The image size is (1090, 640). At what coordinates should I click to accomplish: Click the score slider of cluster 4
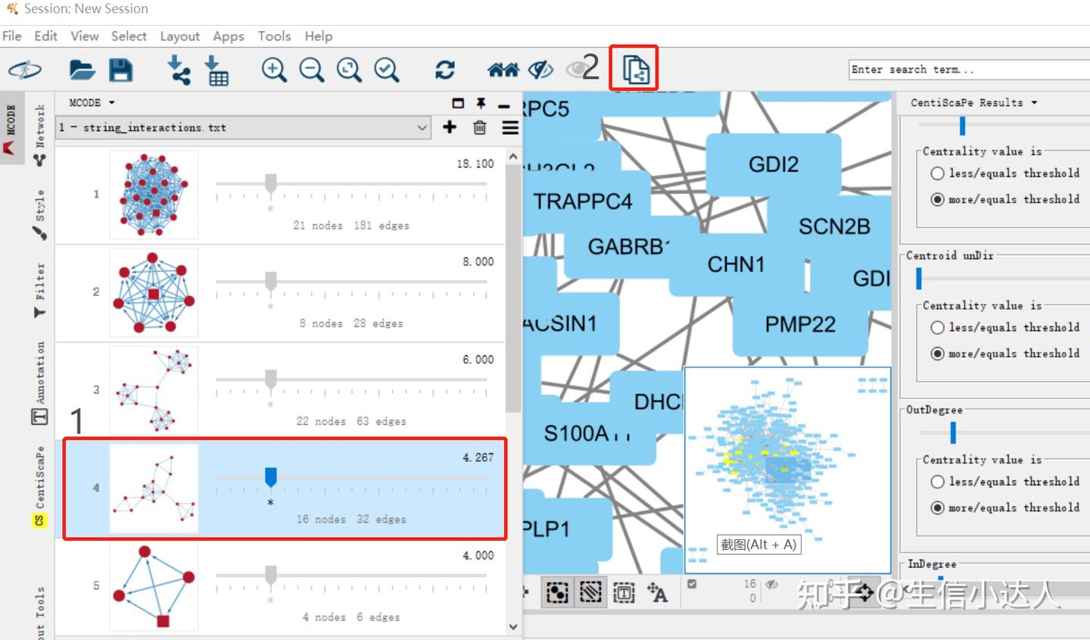270,477
